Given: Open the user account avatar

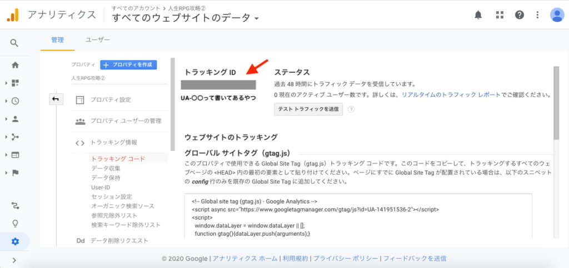Looking at the screenshot, I should point(557,15).
